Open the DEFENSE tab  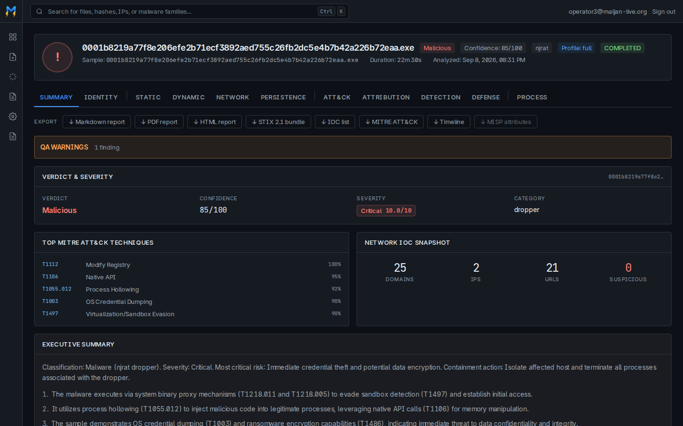point(486,97)
